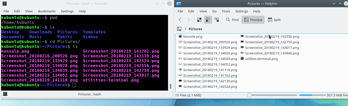Click the Konsole title bar app icon
The height and width of the screenshot is (106, 348).
[4, 4]
